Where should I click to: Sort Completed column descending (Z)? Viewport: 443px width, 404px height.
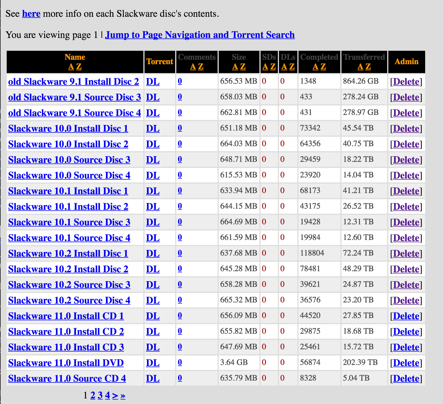(x=323, y=67)
